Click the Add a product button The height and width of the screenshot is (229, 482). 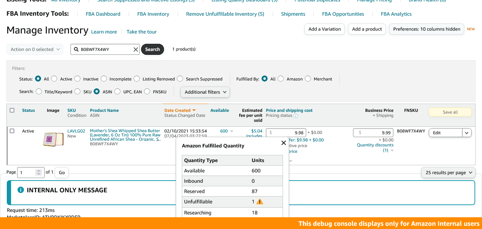[367, 29]
